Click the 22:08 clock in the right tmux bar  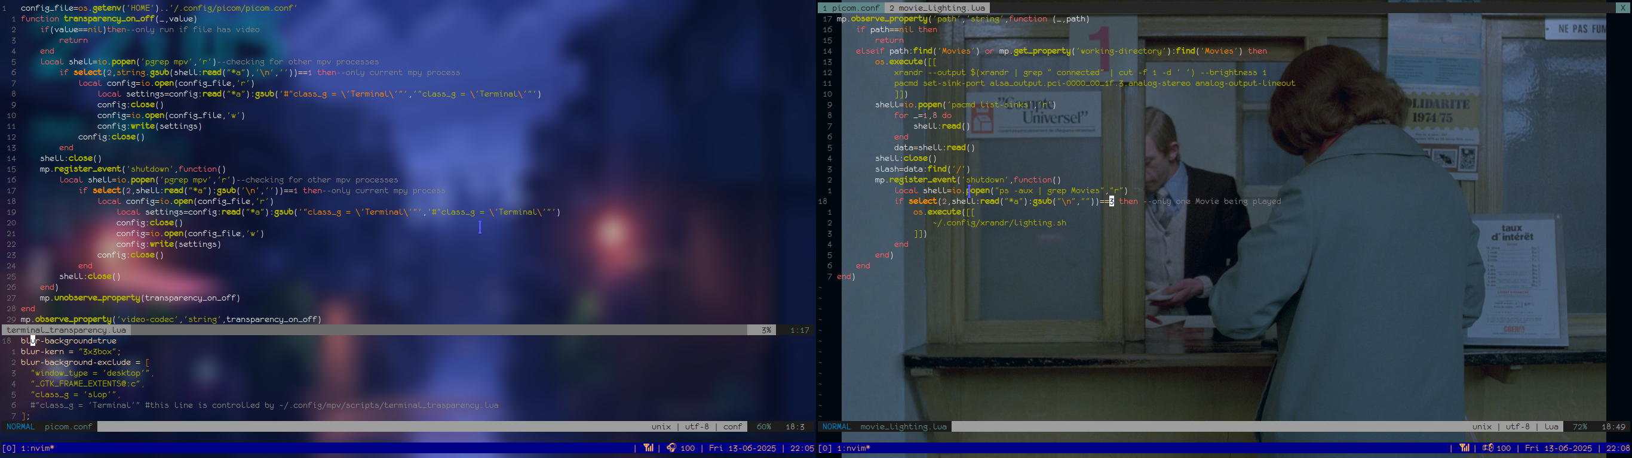click(x=1618, y=448)
